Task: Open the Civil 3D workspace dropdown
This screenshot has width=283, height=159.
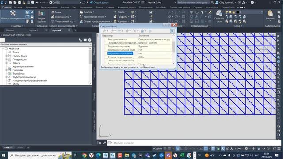Action: click(65, 3)
